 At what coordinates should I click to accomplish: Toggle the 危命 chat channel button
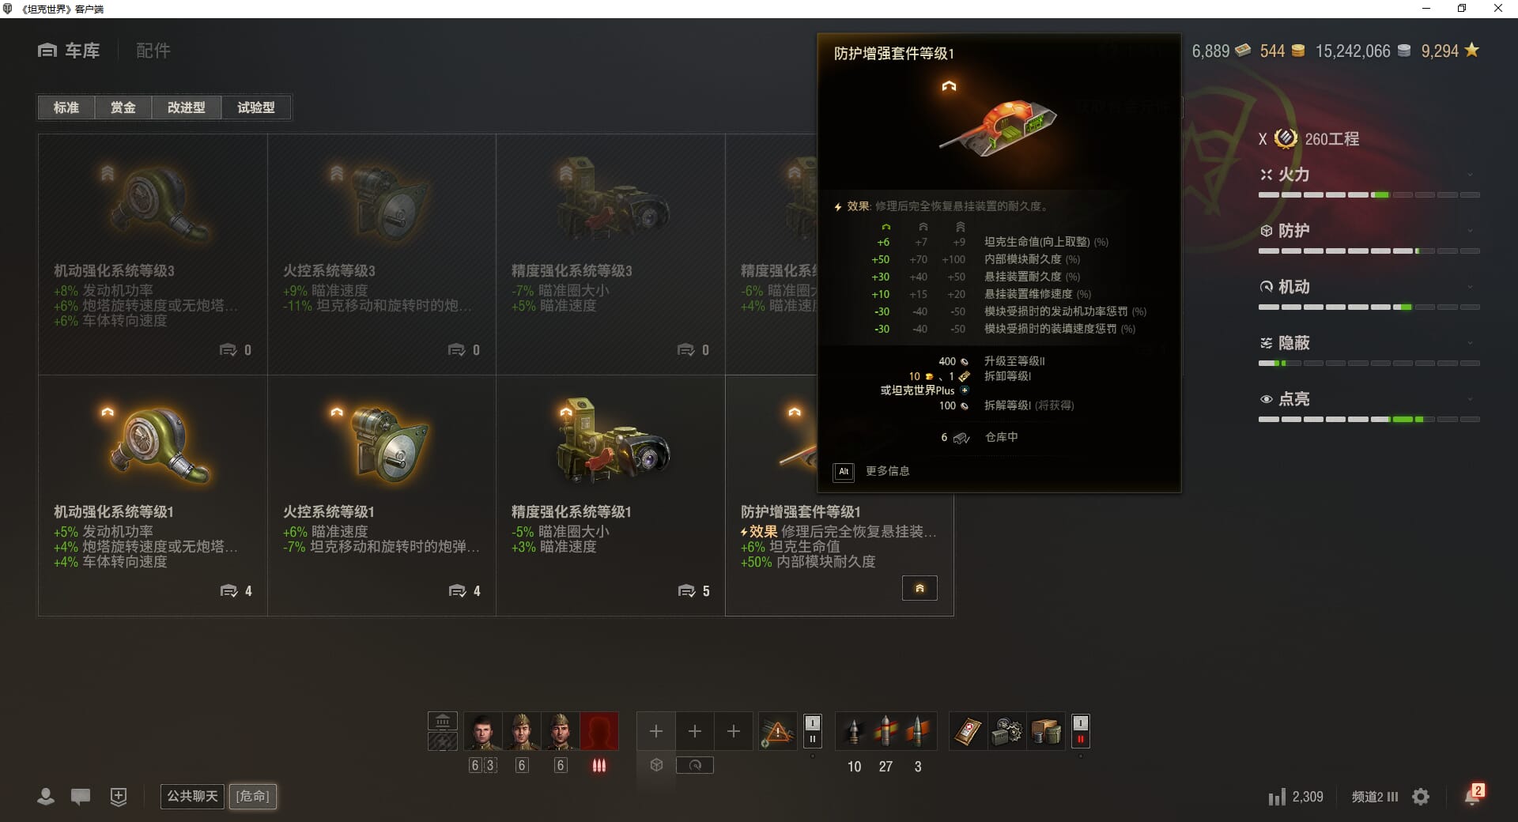(253, 796)
